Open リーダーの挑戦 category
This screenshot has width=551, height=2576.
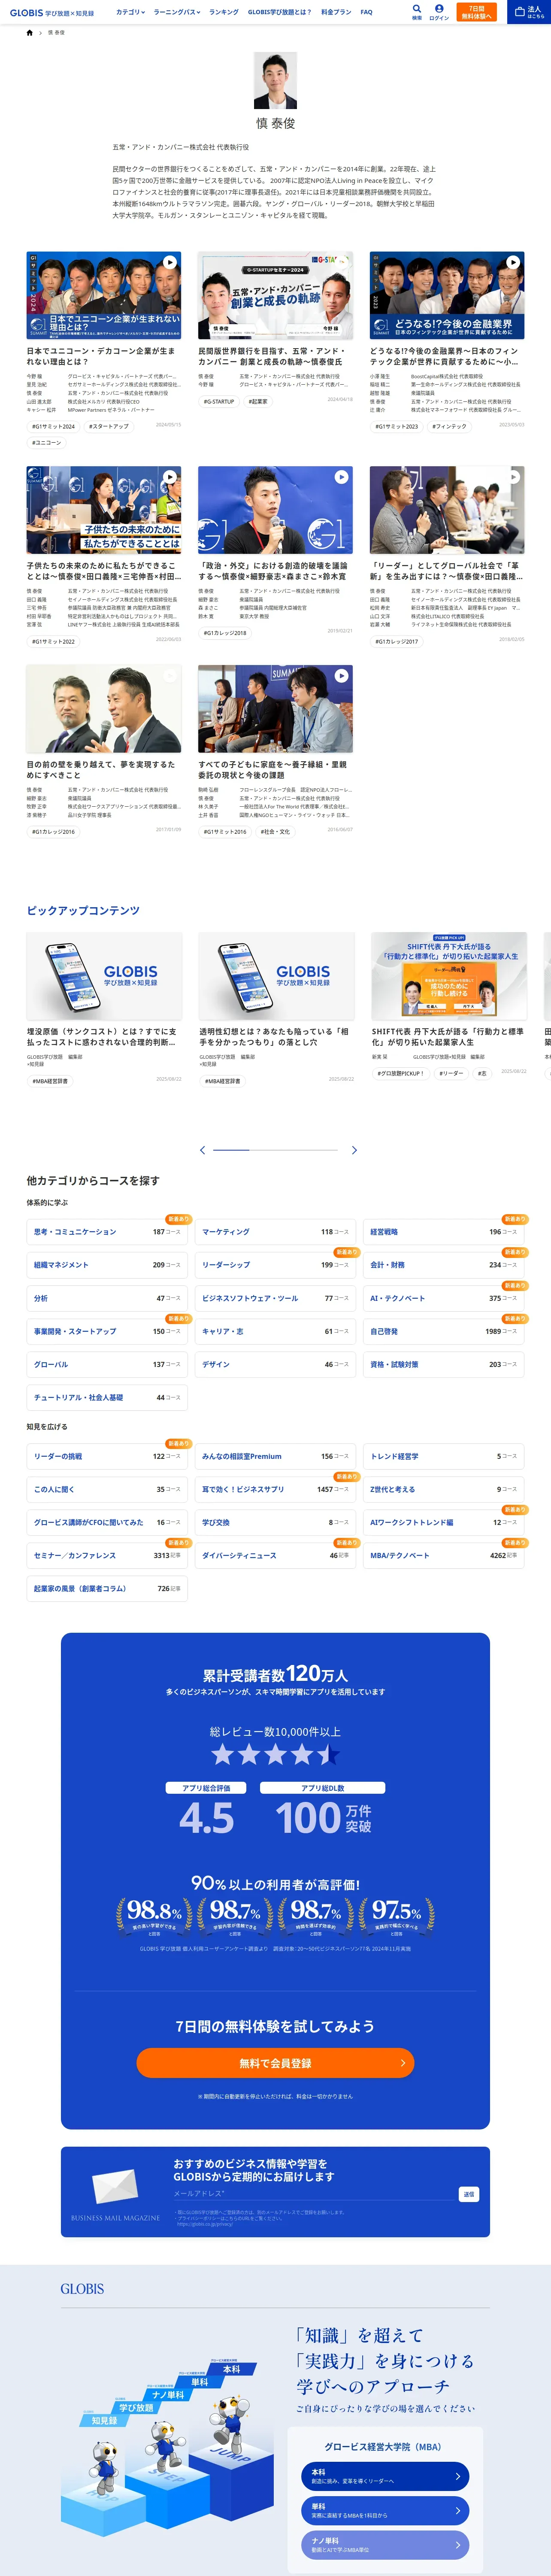[107, 1456]
